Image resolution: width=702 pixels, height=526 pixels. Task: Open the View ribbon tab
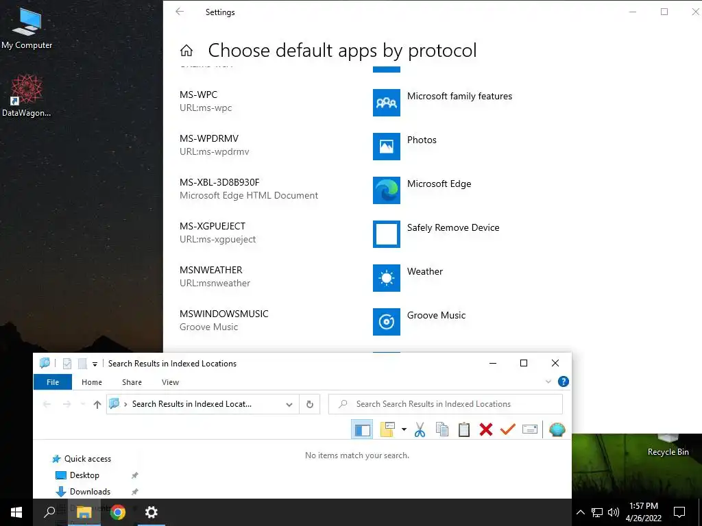(170, 382)
